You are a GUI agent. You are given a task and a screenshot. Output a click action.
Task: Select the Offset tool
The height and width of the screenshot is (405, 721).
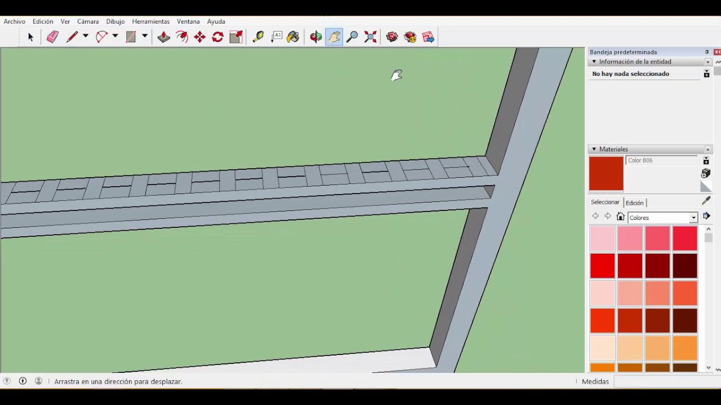pyautogui.click(x=181, y=37)
